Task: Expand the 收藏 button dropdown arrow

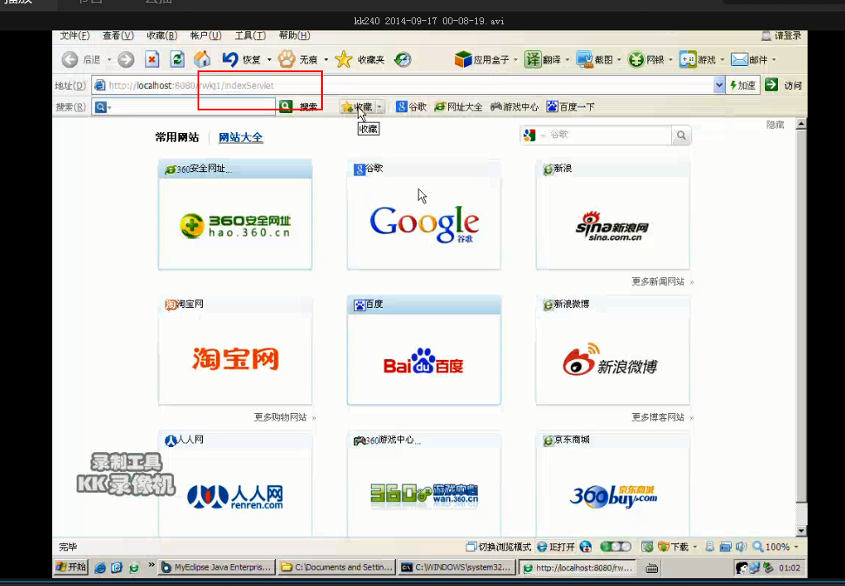Action: (x=380, y=107)
